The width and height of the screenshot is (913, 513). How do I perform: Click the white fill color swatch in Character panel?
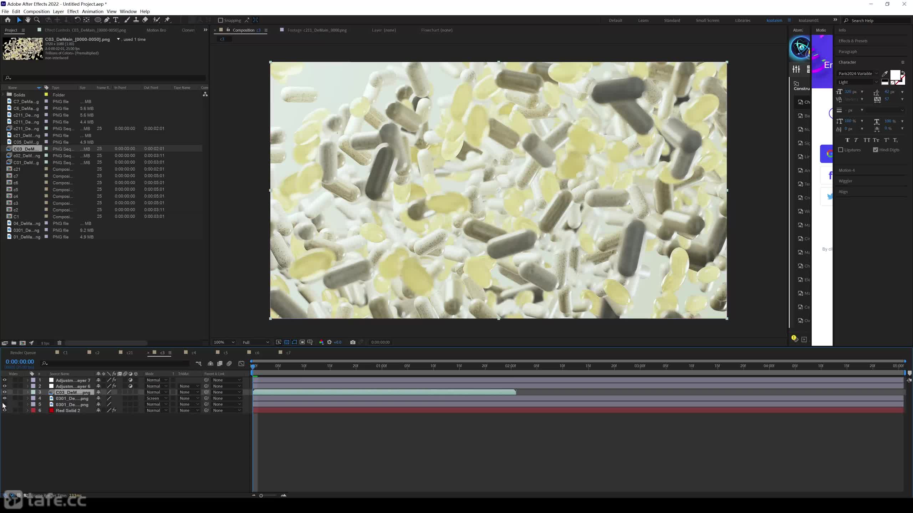tap(895, 75)
